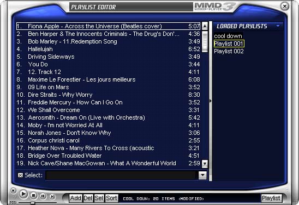The height and width of the screenshot is (205, 299).
Task: Select 'Playlist 002' in loaded playlists
Action: click(x=229, y=51)
